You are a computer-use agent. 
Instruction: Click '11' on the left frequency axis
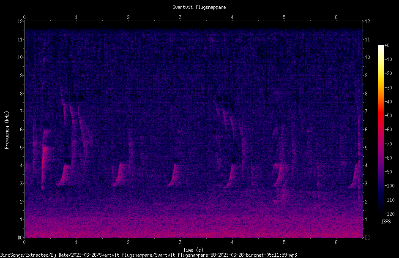click(20, 39)
